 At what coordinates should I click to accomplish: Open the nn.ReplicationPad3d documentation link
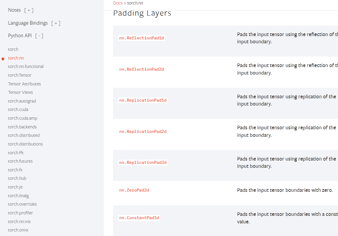tap(143, 163)
